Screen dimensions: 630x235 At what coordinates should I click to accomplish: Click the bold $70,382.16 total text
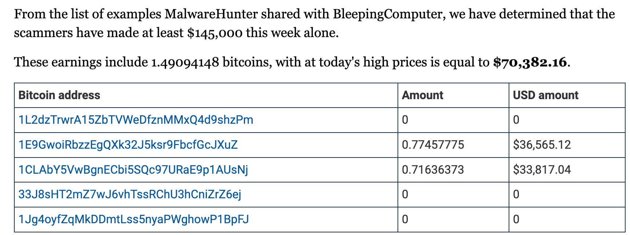[530, 62]
